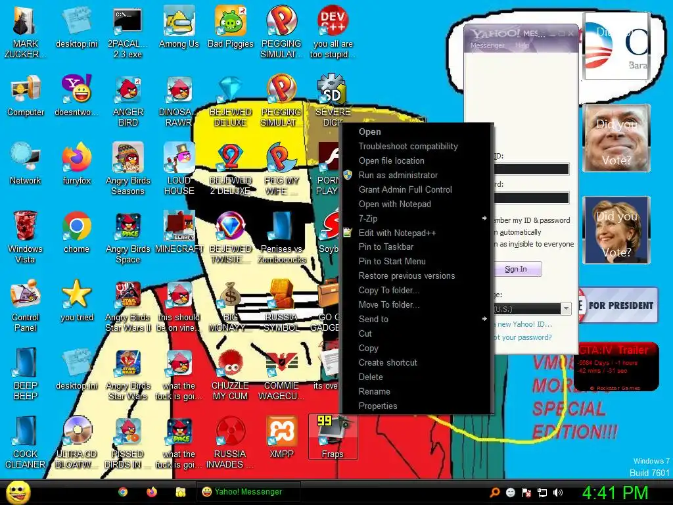Select the MINECRAFT desktop icon
Viewport: 673px width, 505px height.
(179, 232)
